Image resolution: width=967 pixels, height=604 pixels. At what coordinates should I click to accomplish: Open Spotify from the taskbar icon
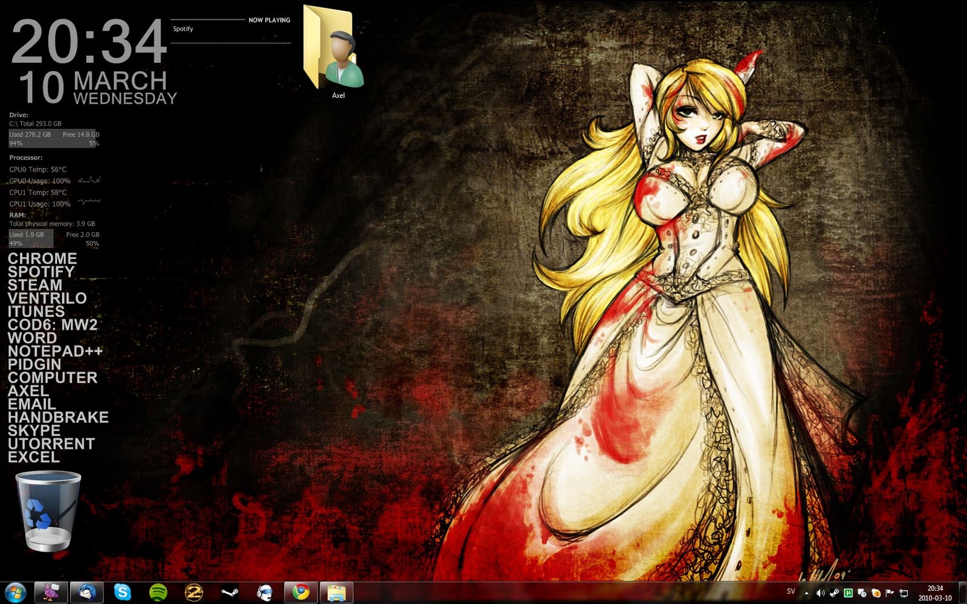(x=158, y=593)
